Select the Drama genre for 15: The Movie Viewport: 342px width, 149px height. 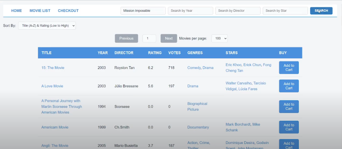208,68
